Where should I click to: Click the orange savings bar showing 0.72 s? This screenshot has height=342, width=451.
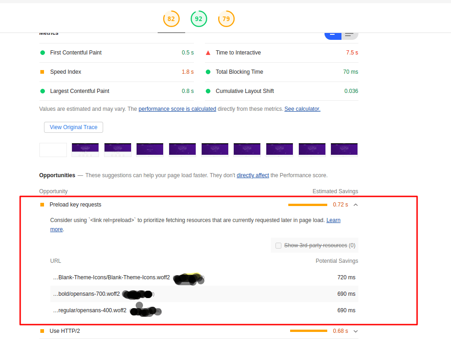308,205
